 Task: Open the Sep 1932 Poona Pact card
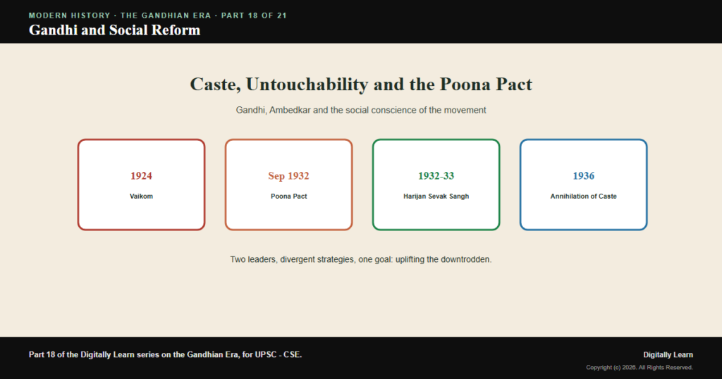point(288,185)
